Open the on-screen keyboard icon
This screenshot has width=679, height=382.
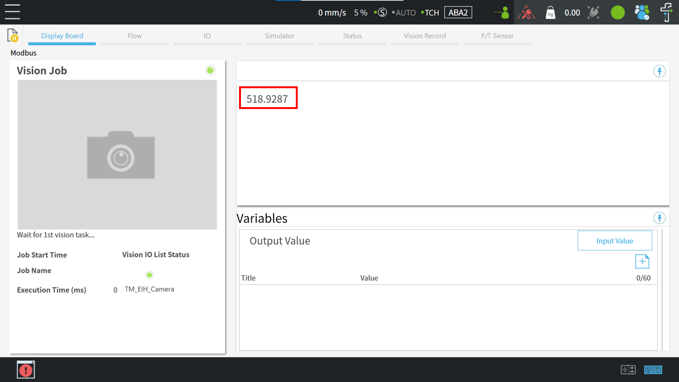(653, 370)
